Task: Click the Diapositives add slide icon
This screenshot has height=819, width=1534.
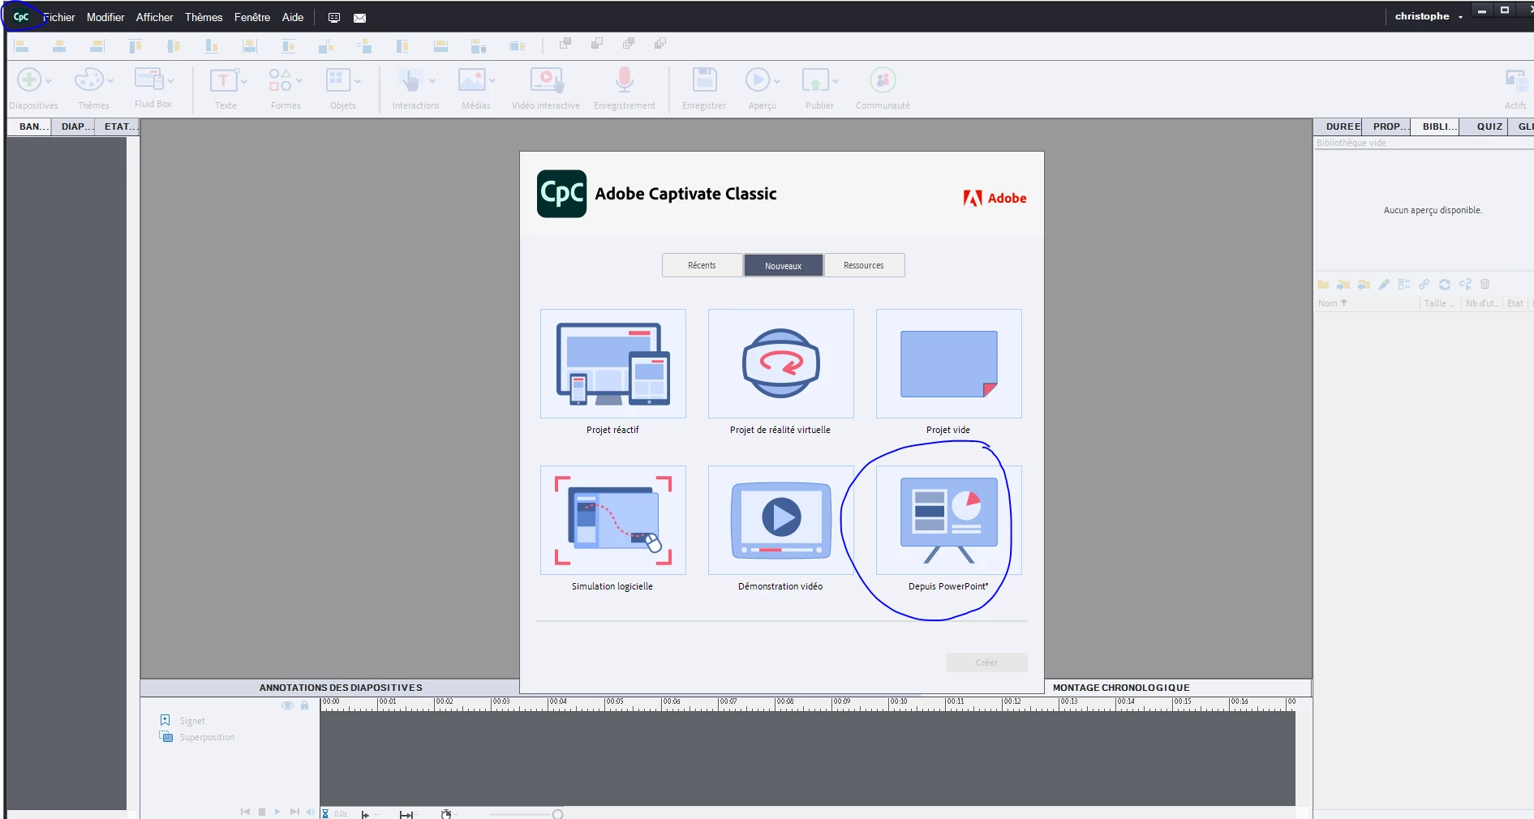Action: pos(29,79)
